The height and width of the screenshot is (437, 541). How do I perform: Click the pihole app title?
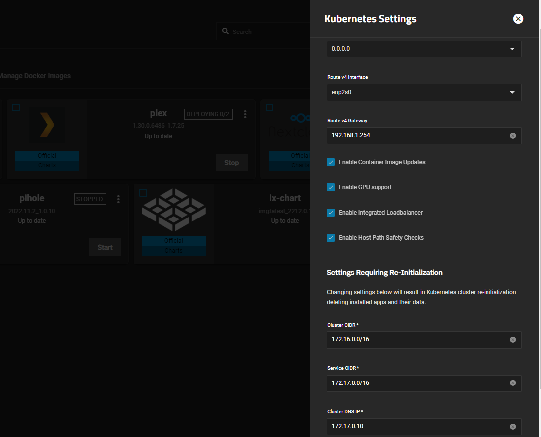pyautogui.click(x=32, y=198)
